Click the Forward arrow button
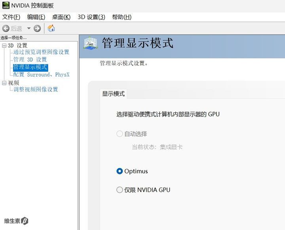Image resolution: width=285 pixels, height=230 pixels. pos(37,28)
